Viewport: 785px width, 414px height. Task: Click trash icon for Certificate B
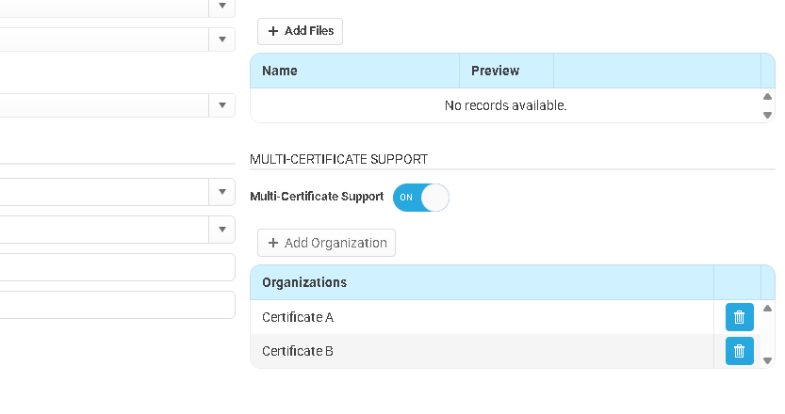[739, 351]
